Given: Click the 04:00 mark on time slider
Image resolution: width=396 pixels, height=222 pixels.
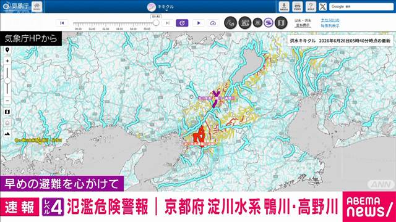Looking at the screenshot, I should pos(133,29).
